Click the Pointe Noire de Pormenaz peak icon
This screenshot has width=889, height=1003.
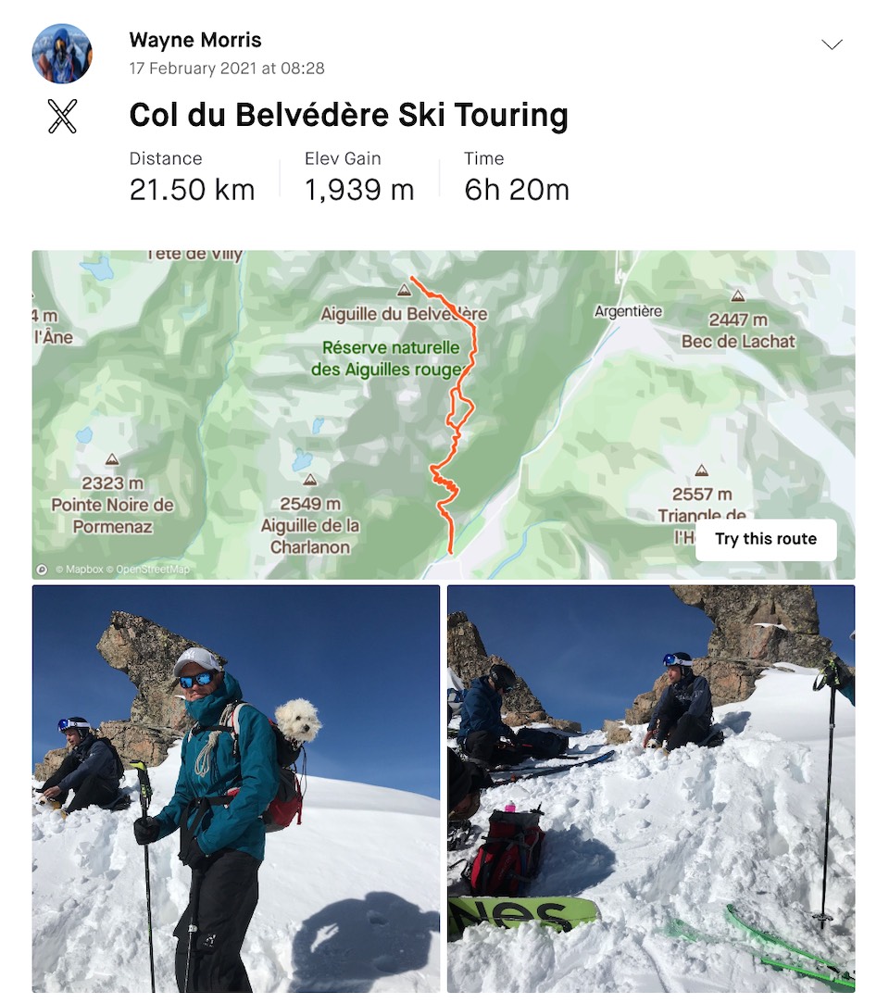112,459
